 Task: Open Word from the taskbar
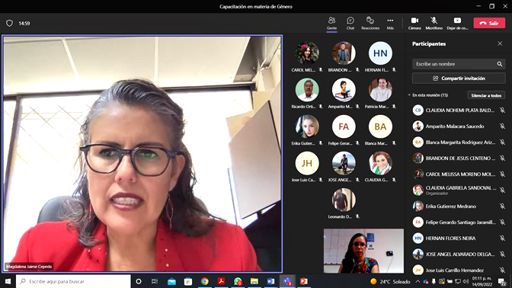tap(270, 281)
